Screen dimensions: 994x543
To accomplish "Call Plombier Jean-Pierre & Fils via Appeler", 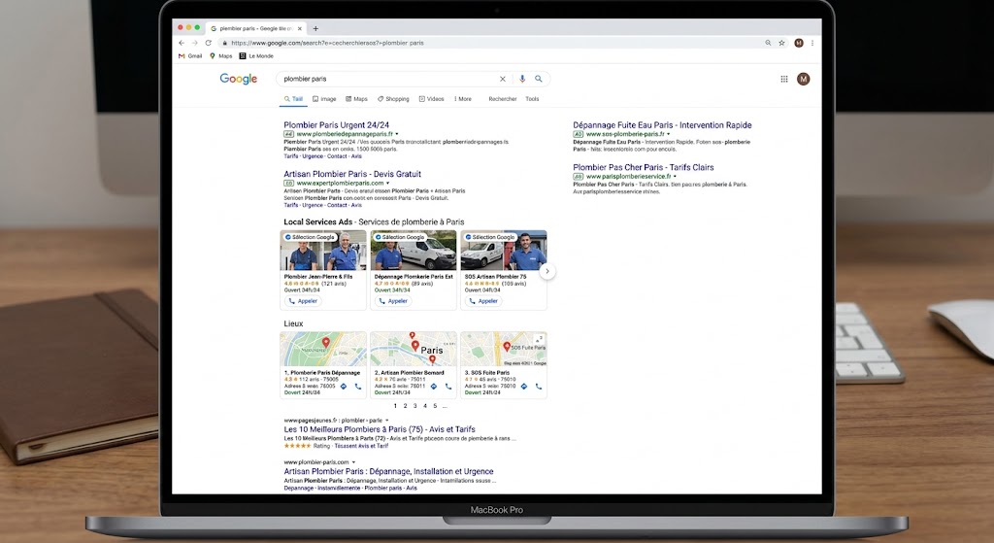I will (x=303, y=301).
